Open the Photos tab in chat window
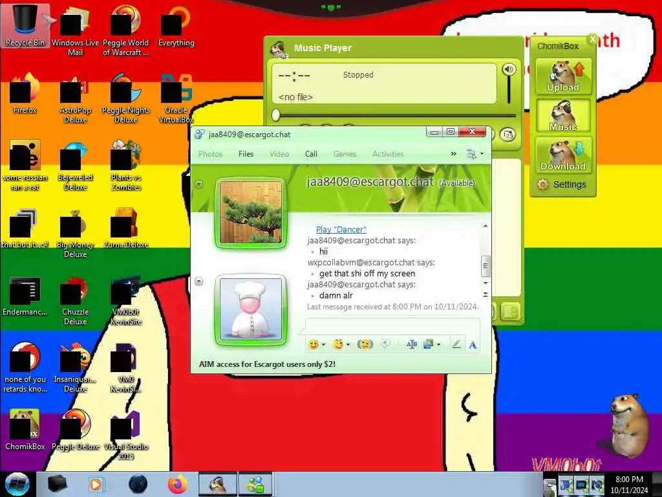The image size is (662, 497). click(x=210, y=154)
